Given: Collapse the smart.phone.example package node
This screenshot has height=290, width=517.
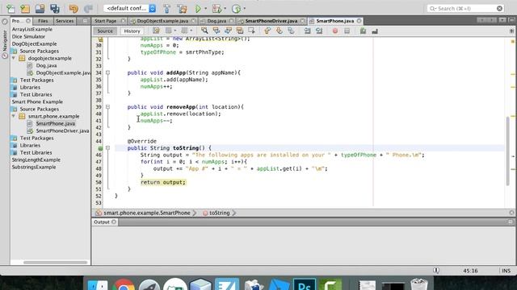Looking at the screenshot, I should tap(14, 116).
